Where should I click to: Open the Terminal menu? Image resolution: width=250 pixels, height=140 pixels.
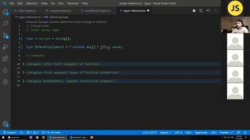73,3
